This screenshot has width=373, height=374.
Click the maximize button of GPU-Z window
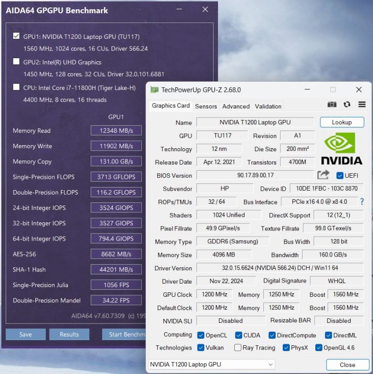pos(333,89)
